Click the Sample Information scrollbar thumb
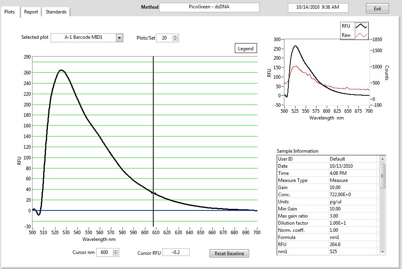The height and width of the screenshot is (269, 402). (382, 176)
